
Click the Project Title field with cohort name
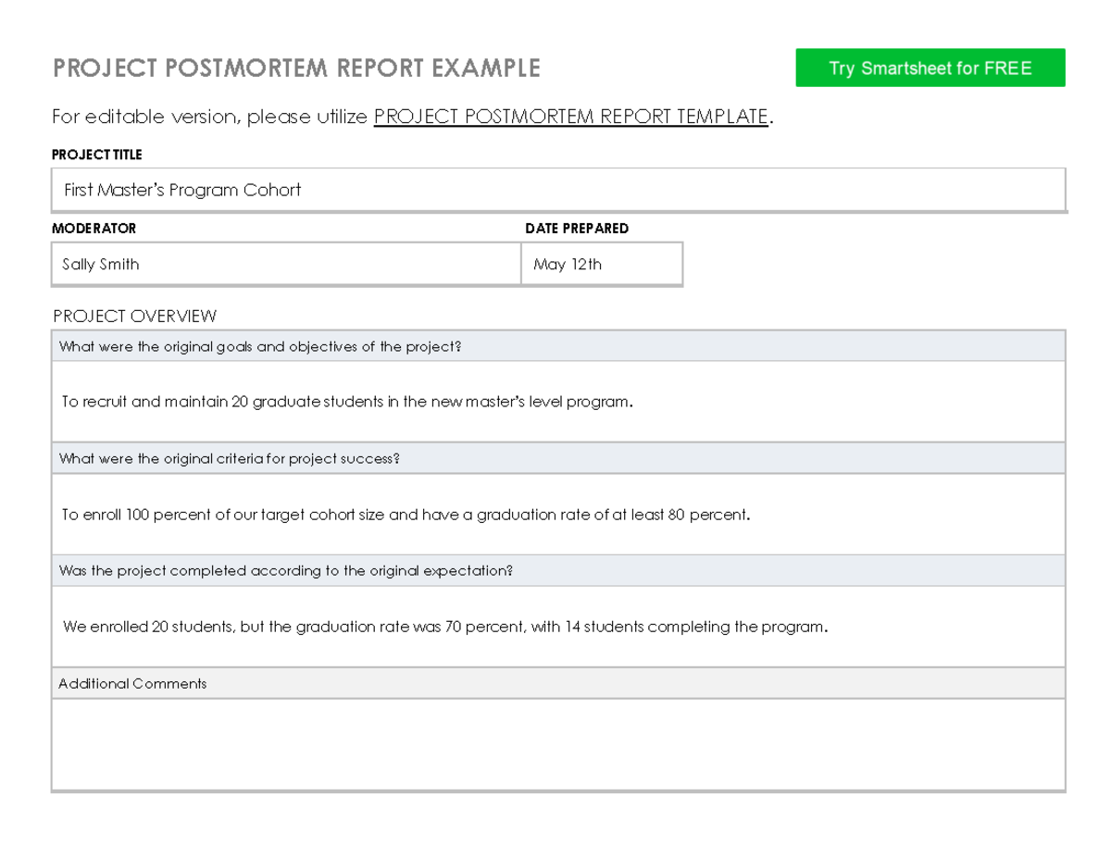(x=558, y=191)
